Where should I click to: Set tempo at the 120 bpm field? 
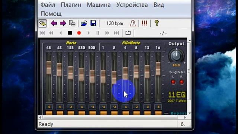pos(115,23)
